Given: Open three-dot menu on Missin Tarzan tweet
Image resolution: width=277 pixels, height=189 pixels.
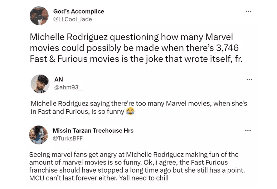Looking at the screenshot, I should click(248, 131).
